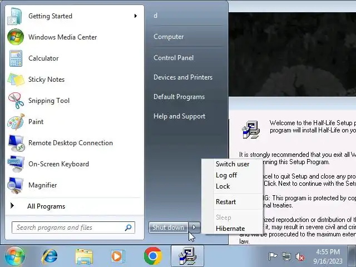Open Calculator from the program list
Image resolution: width=356 pixels, height=267 pixels.
coord(75,58)
